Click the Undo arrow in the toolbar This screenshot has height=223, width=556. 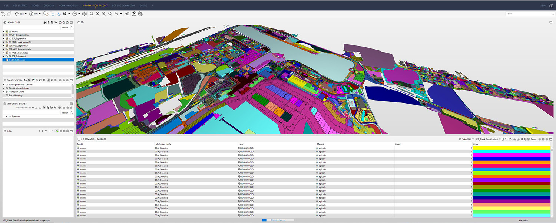(3, 14)
